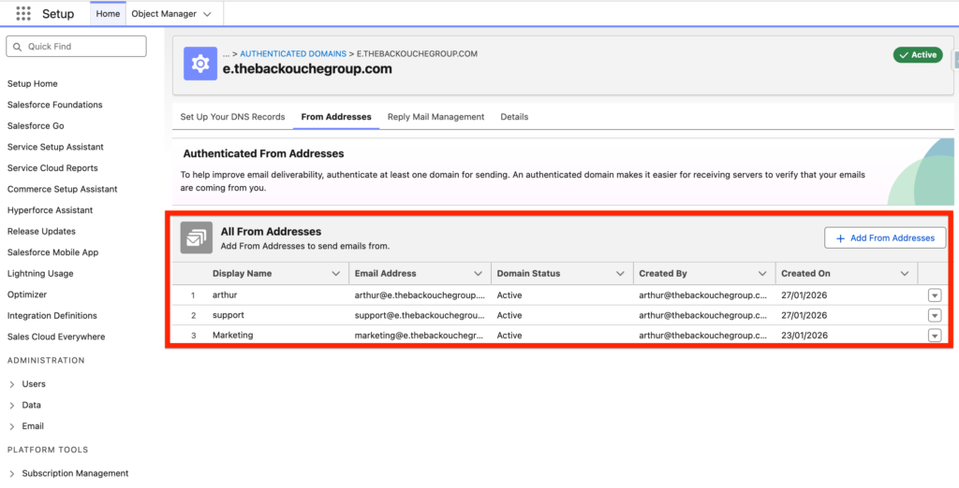Open Display Name column sort menu
This screenshot has height=488, width=959.
coord(336,274)
